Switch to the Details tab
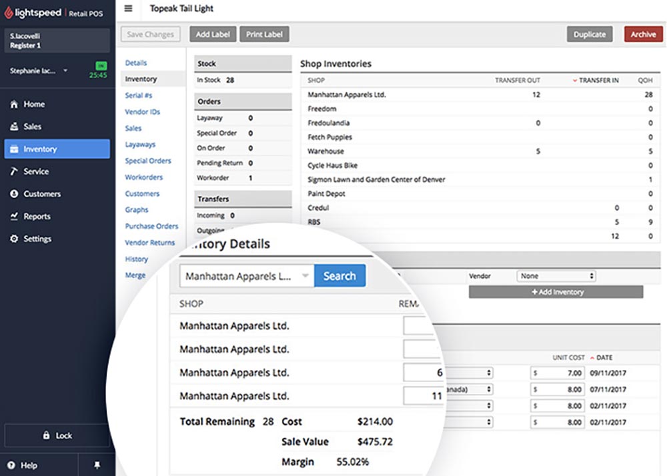Image resolution: width=667 pixels, height=476 pixels. (136, 63)
